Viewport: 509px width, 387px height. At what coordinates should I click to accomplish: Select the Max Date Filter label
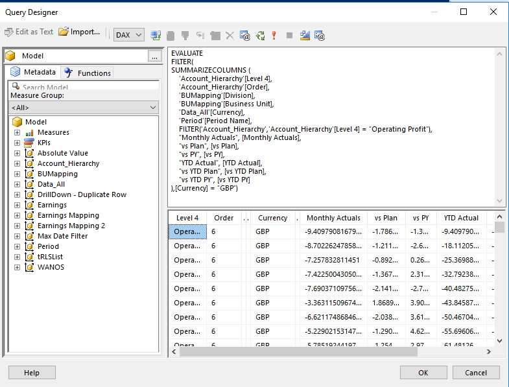coord(62,236)
